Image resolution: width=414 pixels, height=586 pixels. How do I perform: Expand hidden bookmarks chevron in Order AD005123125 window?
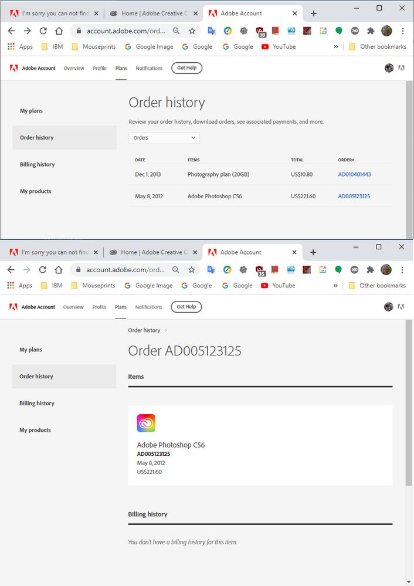click(x=335, y=286)
